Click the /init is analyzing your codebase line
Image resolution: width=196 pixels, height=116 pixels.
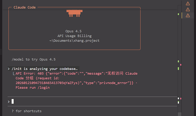(x=45, y=69)
